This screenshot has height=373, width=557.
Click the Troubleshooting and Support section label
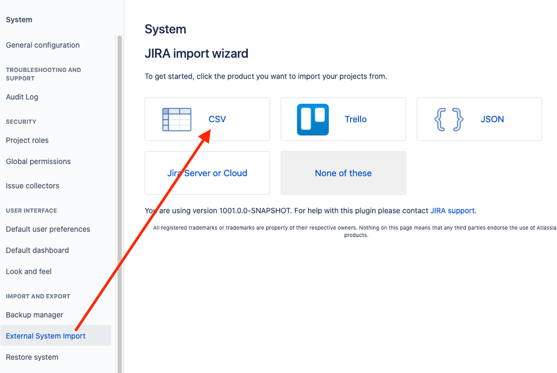pos(44,74)
